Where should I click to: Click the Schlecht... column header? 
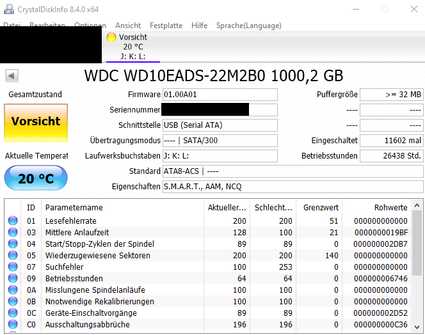coord(273,207)
